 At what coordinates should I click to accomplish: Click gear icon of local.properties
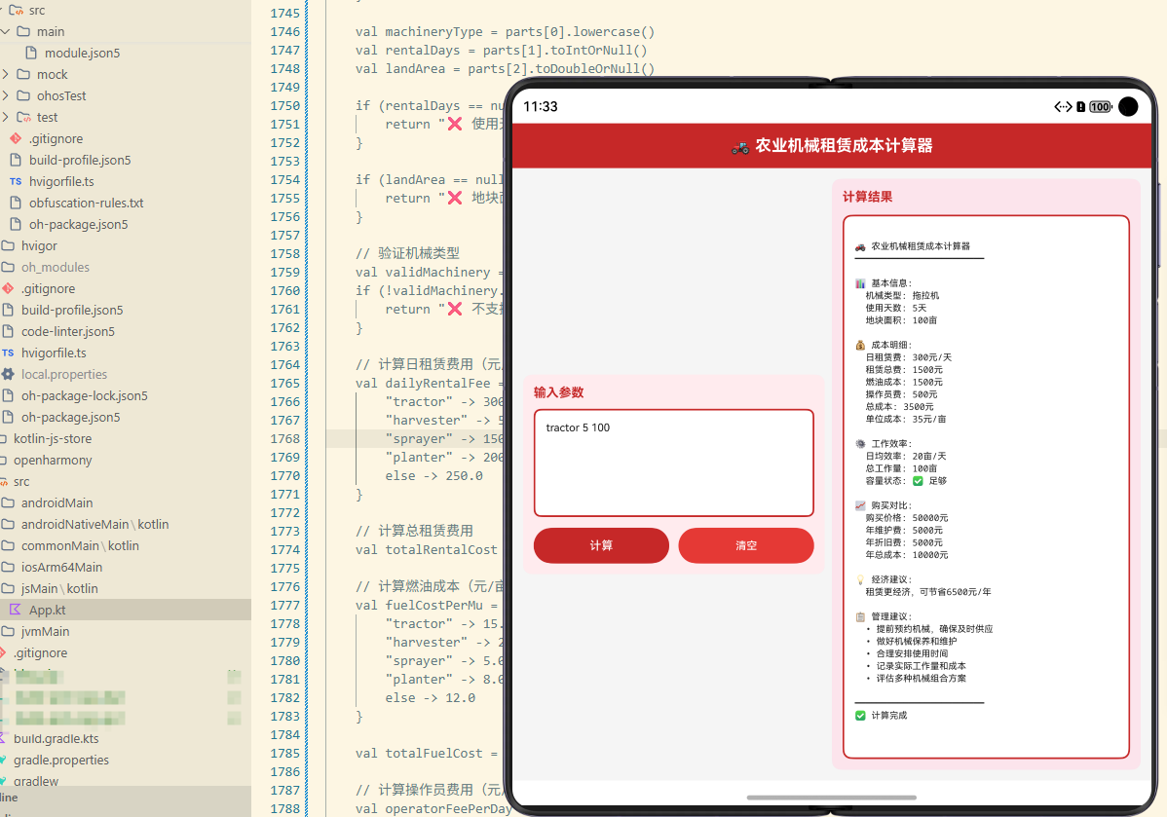point(8,374)
